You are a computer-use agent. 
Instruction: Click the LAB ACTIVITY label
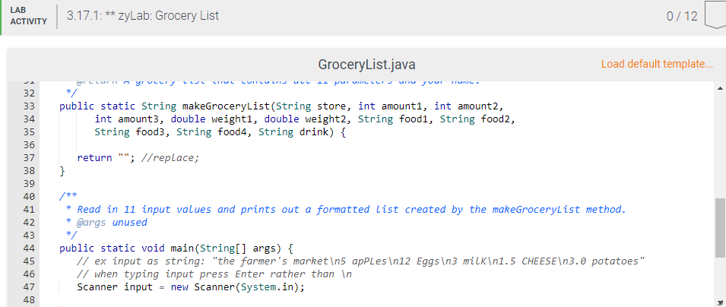pos(28,16)
